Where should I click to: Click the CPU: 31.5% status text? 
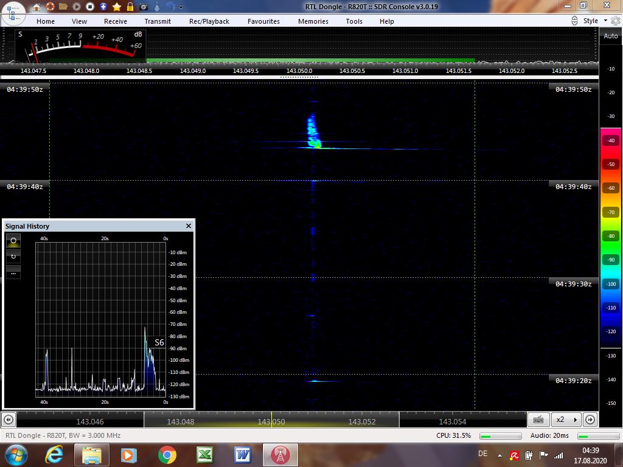(453, 435)
